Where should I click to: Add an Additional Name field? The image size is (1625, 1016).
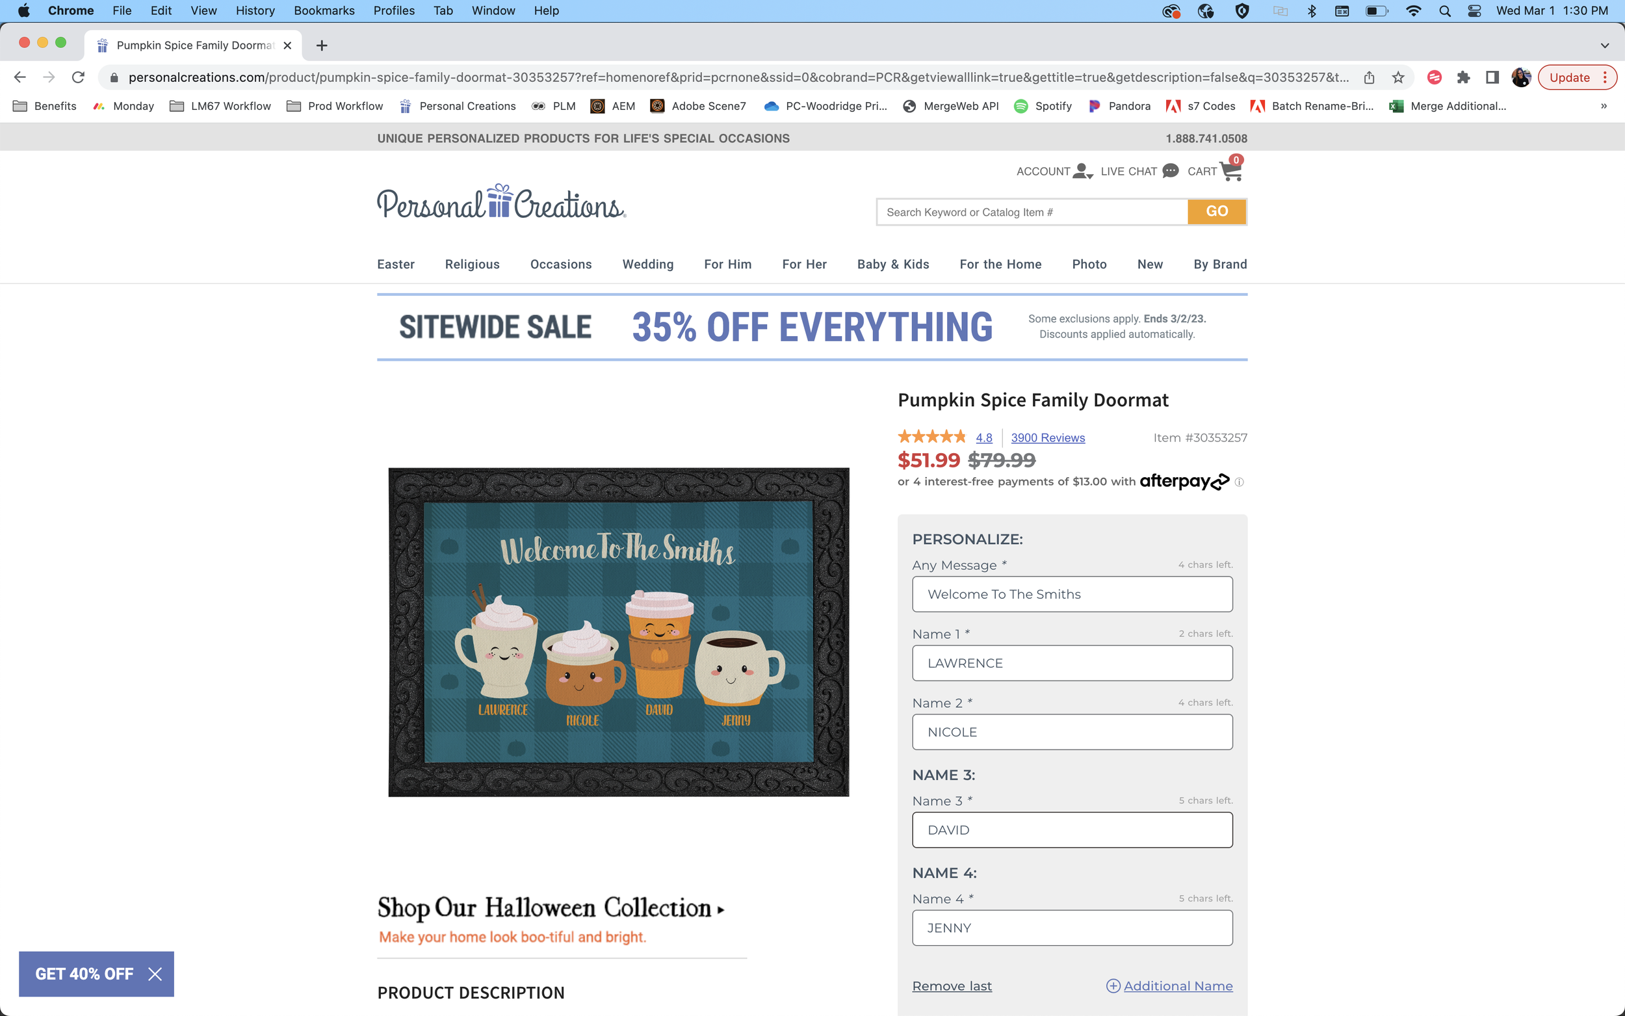click(1169, 985)
